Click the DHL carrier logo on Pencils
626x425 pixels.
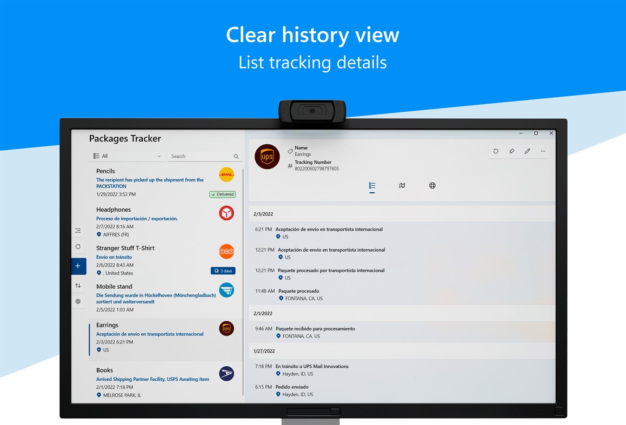[x=226, y=174]
